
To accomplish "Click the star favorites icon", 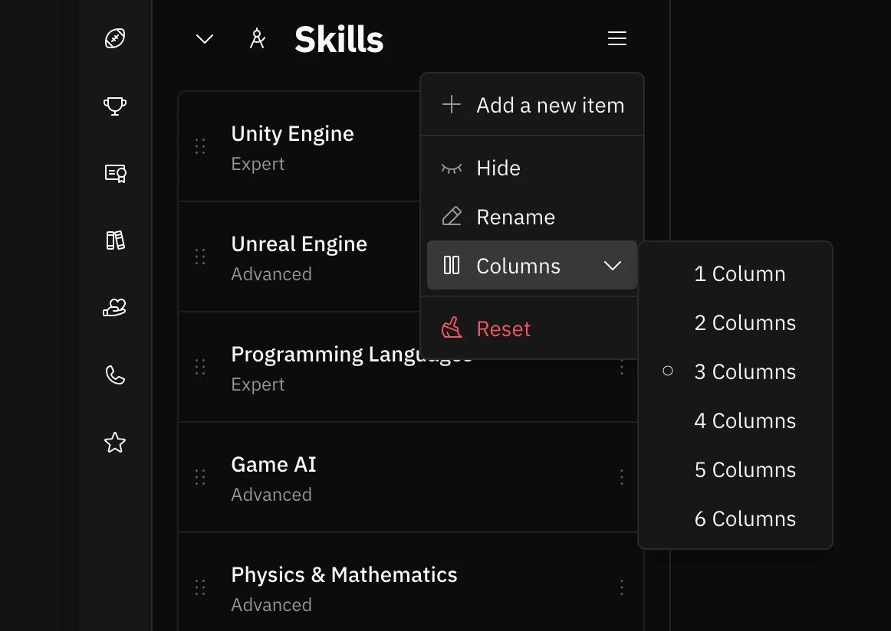I will [114, 442].
